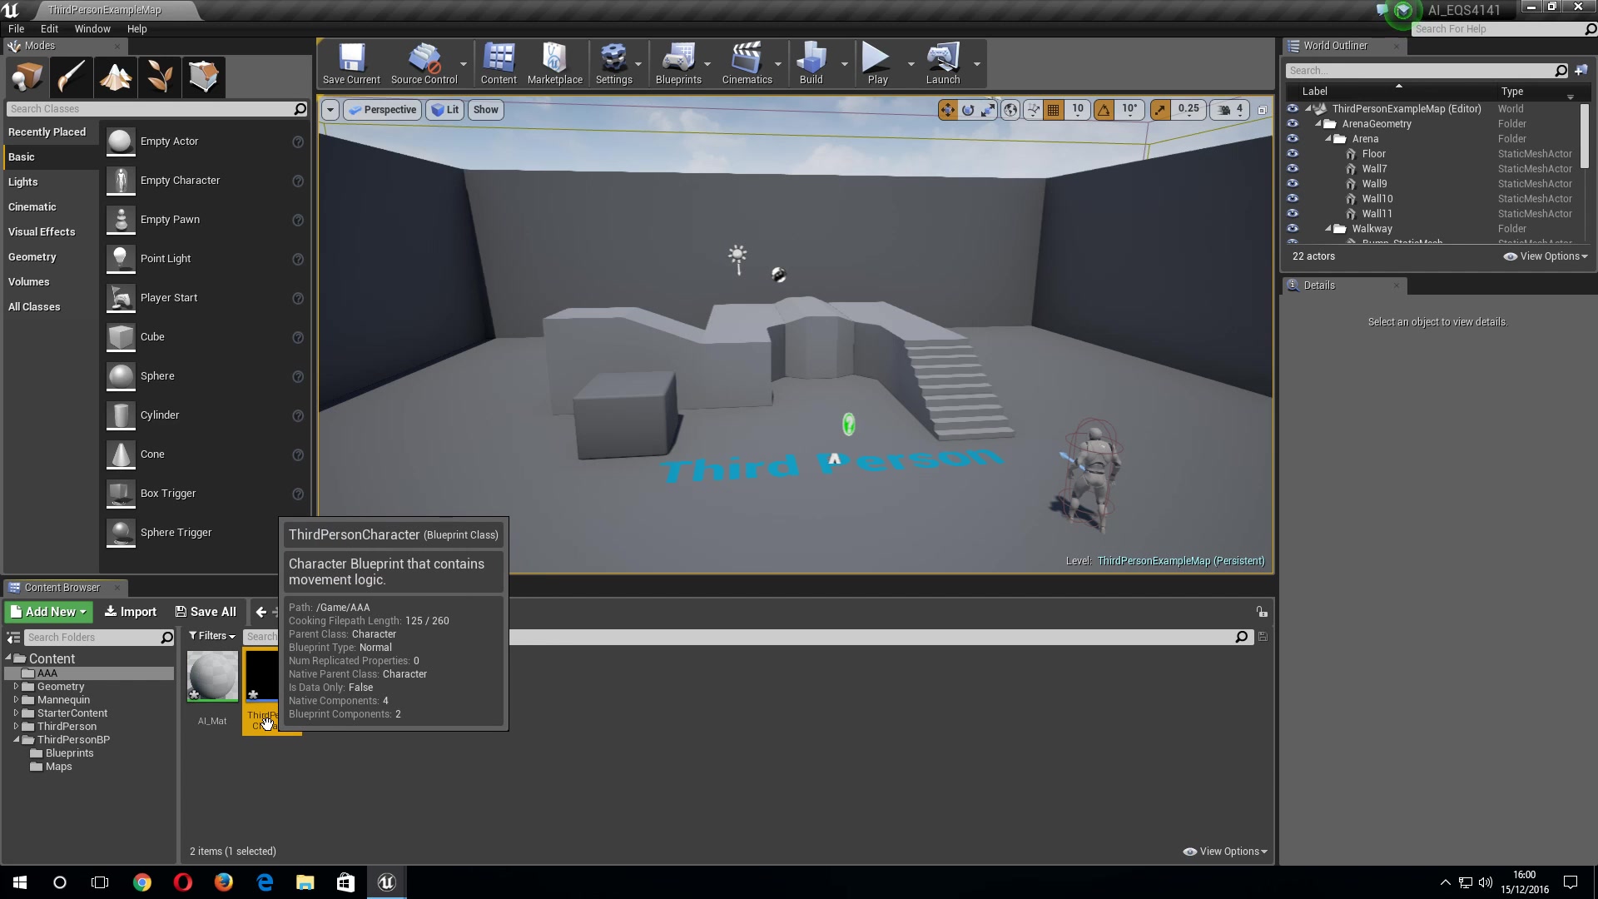1598x899 pixels.
Task: Hide the Floor actor in World Outliner
Action: [x=1293, y=153]
